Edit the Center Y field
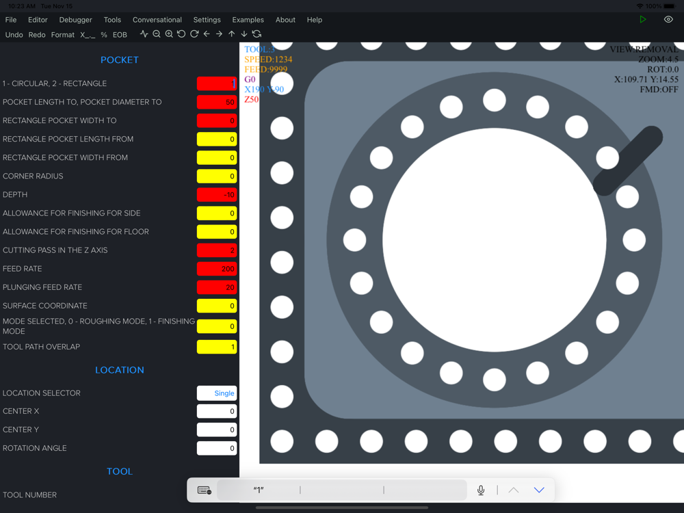The image size is (684, 513). coord(217,430)
